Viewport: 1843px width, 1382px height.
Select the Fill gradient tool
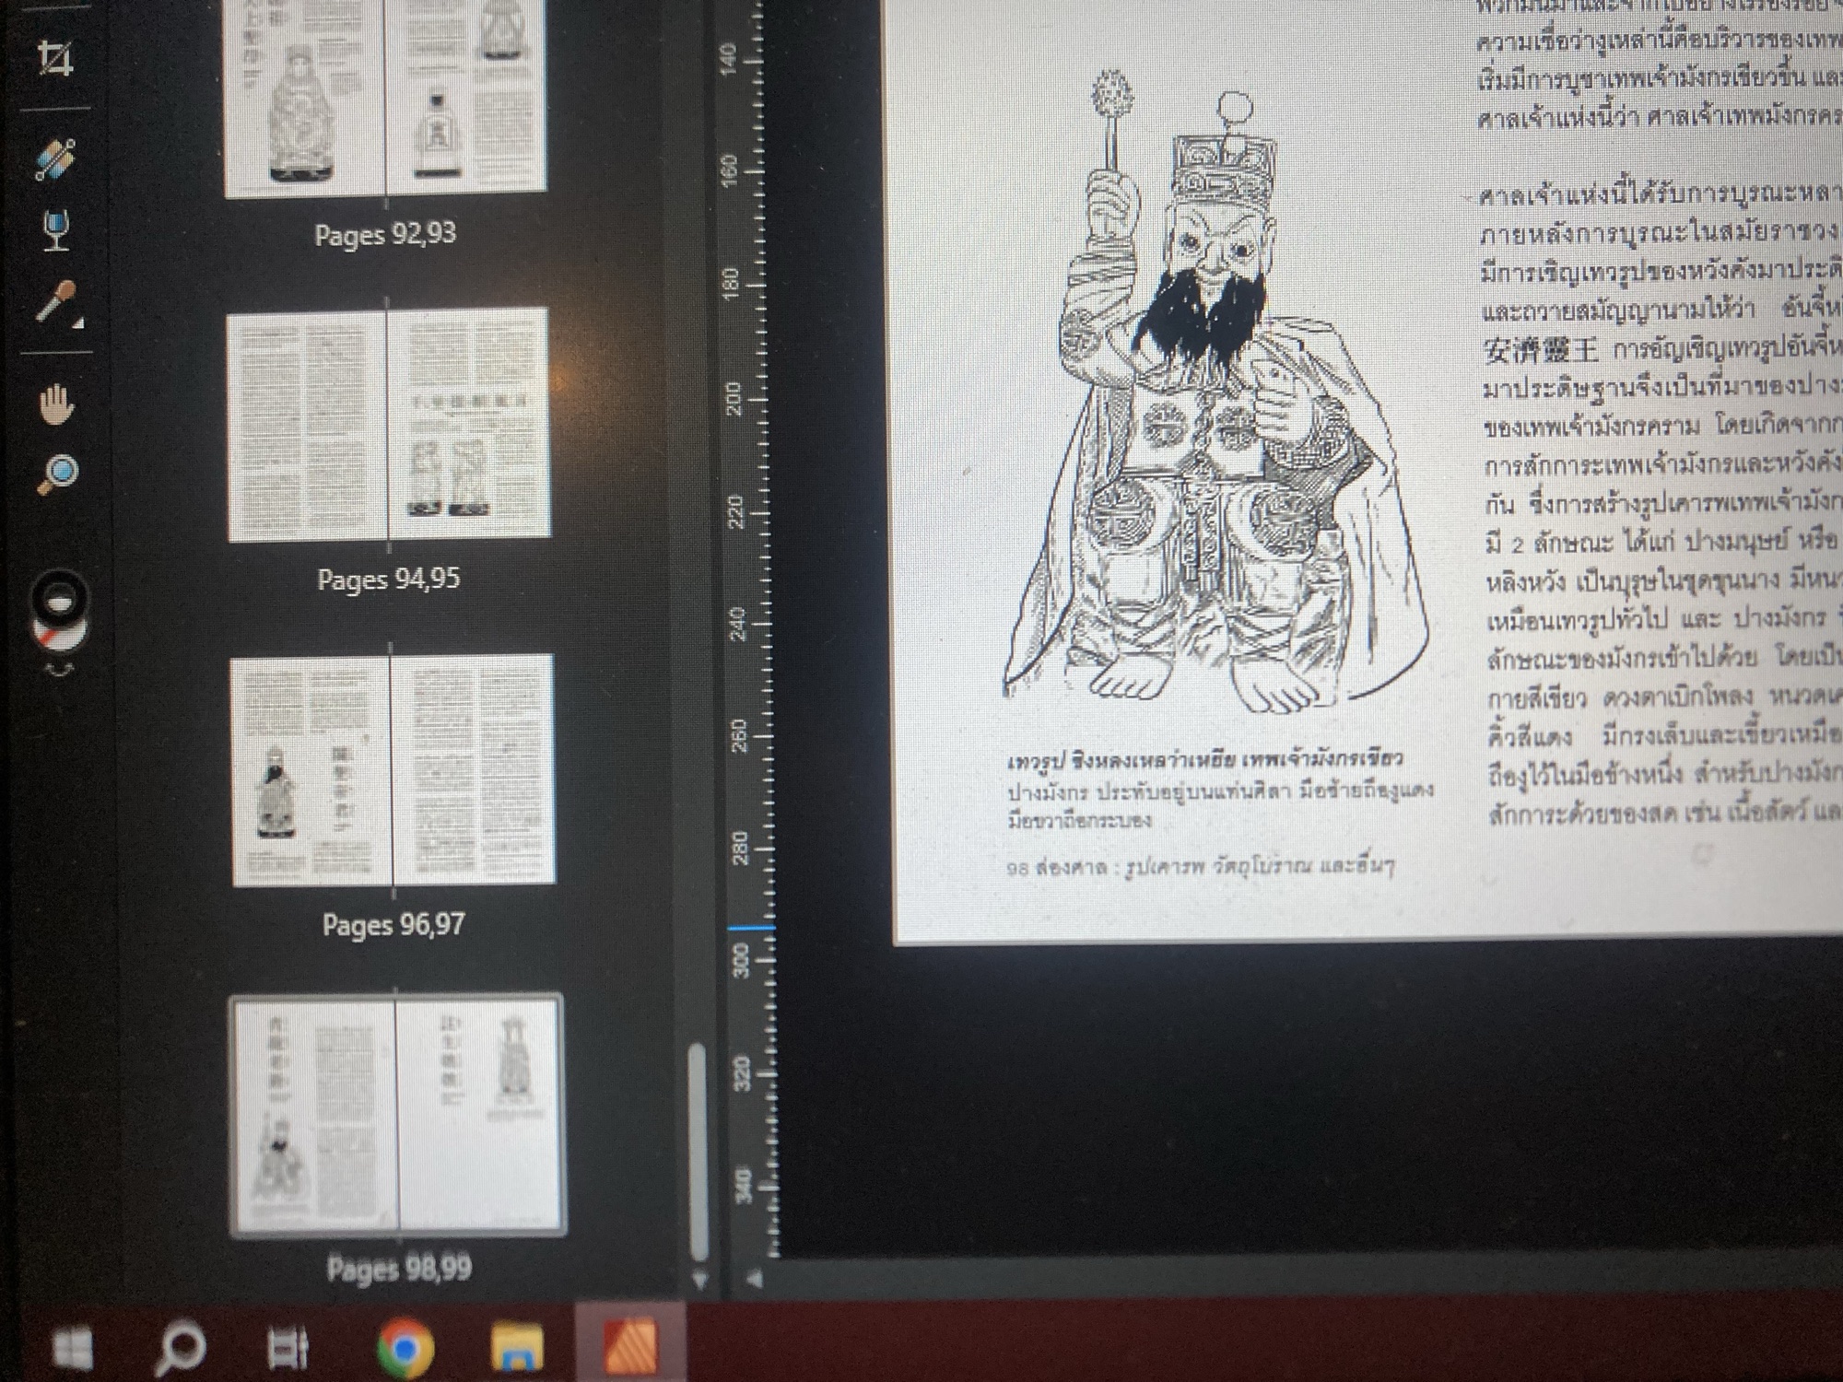(x=55, y=159)
